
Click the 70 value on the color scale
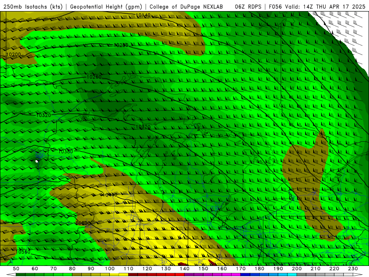click(x=54, y=269)
